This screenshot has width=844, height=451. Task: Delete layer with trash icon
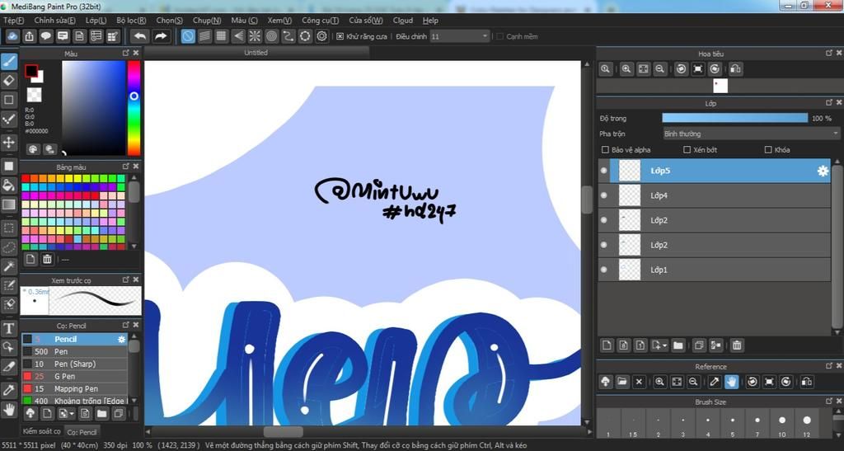point(737,345)
